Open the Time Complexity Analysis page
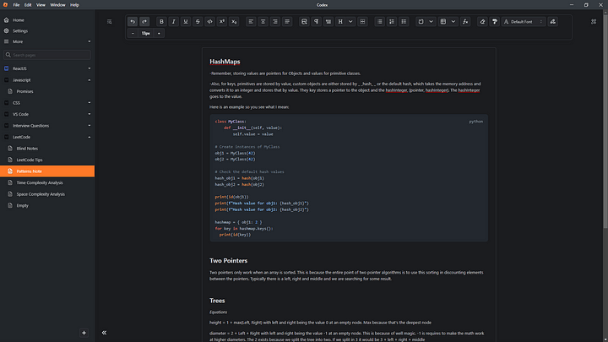Screen dimensions: 608x342 click(40, 182)
